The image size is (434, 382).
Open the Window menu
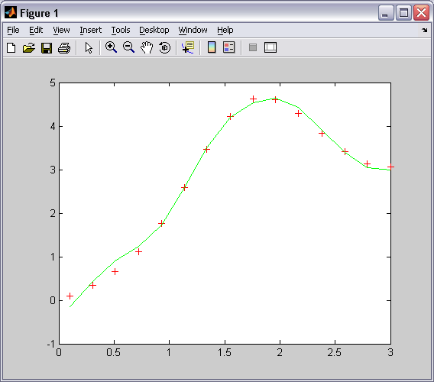(193, 30)
